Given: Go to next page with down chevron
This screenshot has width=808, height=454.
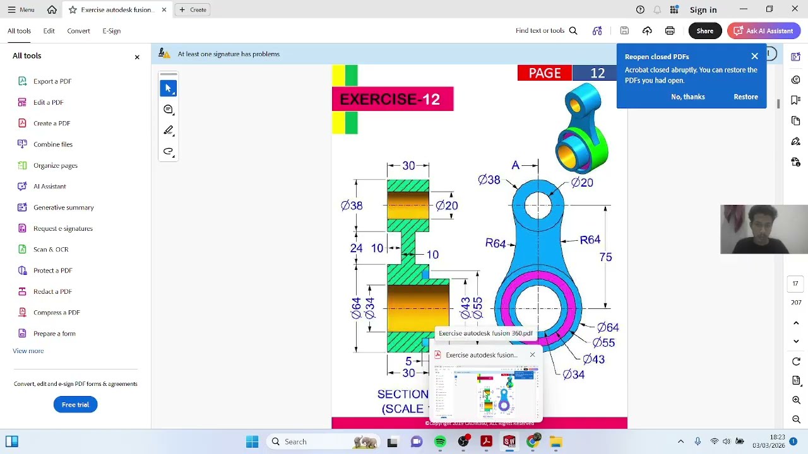Looking at the screenshot, I should 796,341.
